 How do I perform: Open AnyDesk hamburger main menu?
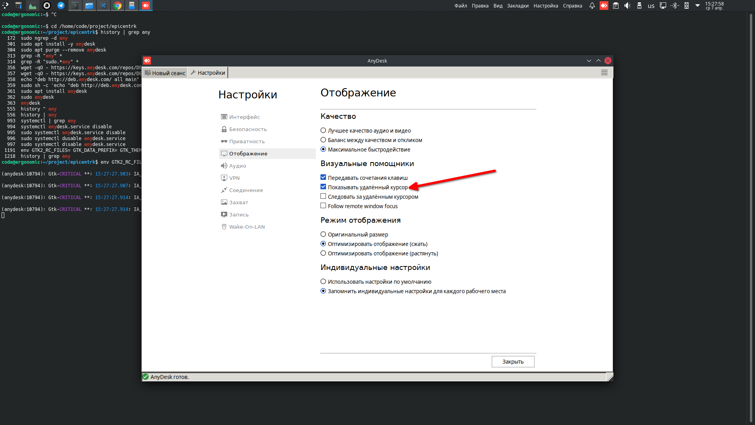(x=604, y=72)
